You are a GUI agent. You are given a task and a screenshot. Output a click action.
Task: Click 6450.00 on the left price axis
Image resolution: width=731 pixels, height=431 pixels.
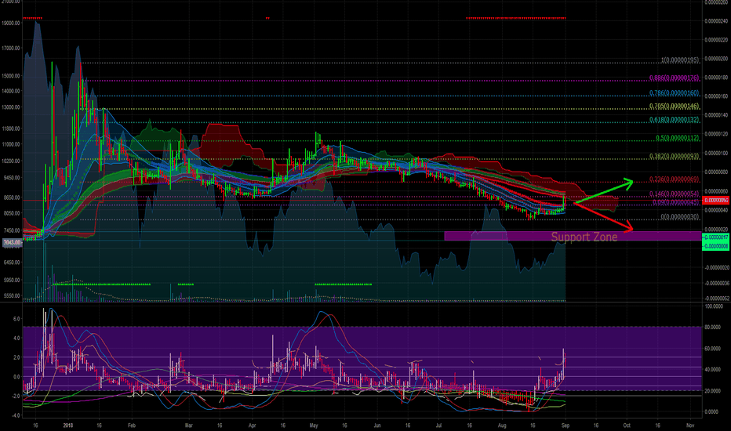tap(12, 263)
